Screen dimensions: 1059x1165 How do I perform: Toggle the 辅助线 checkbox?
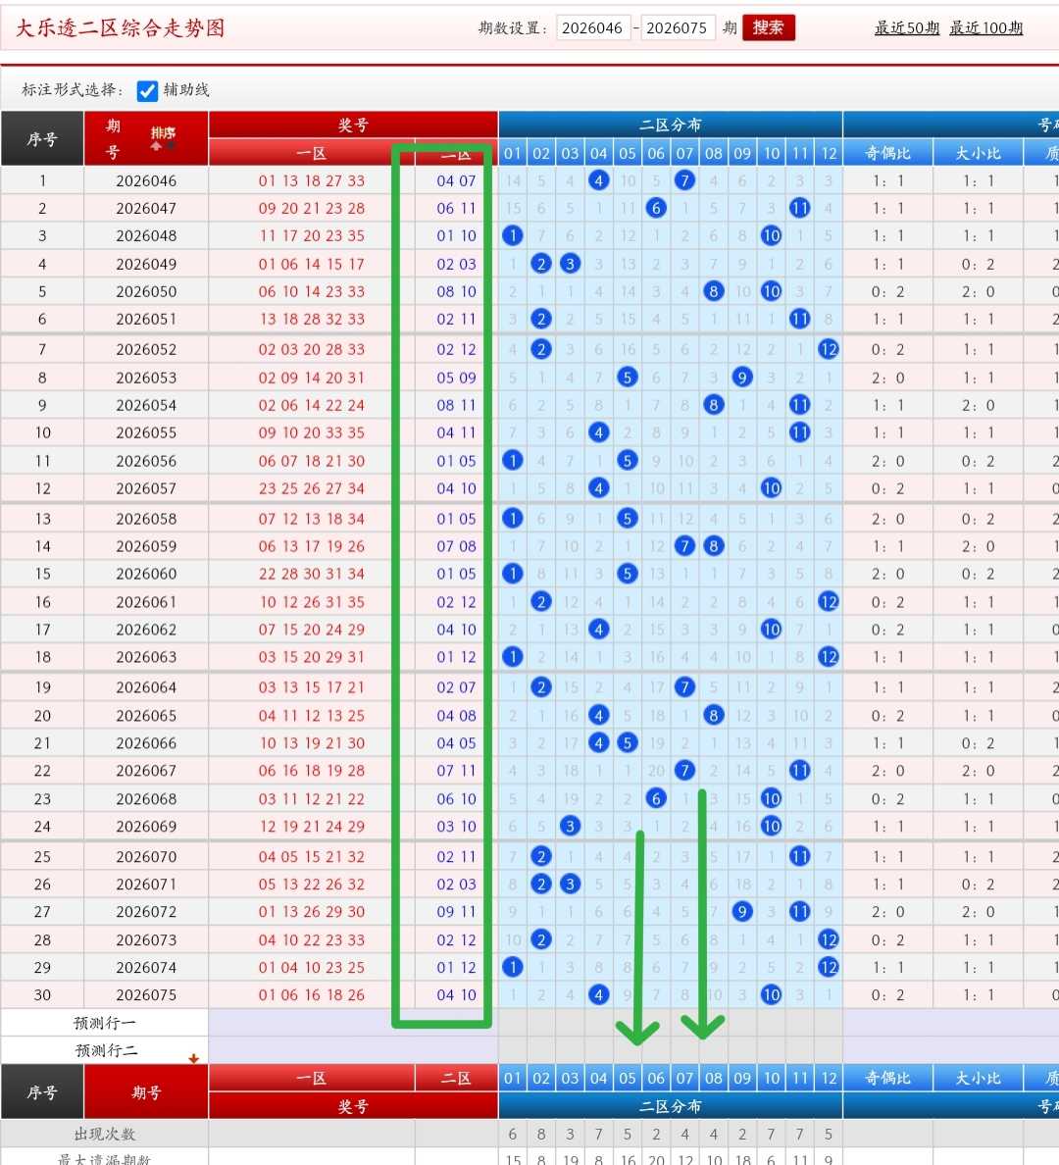[147, 90]
